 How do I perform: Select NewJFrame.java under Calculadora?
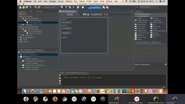coord(36,23)
